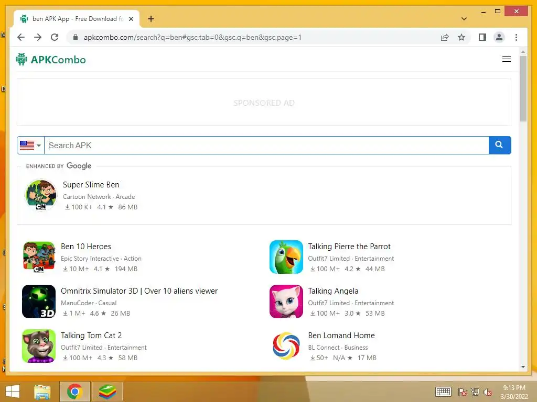Viewport: 537px width, 402px height.
Task: Open File Explorer from taskbar
Action: click(42, 392)
